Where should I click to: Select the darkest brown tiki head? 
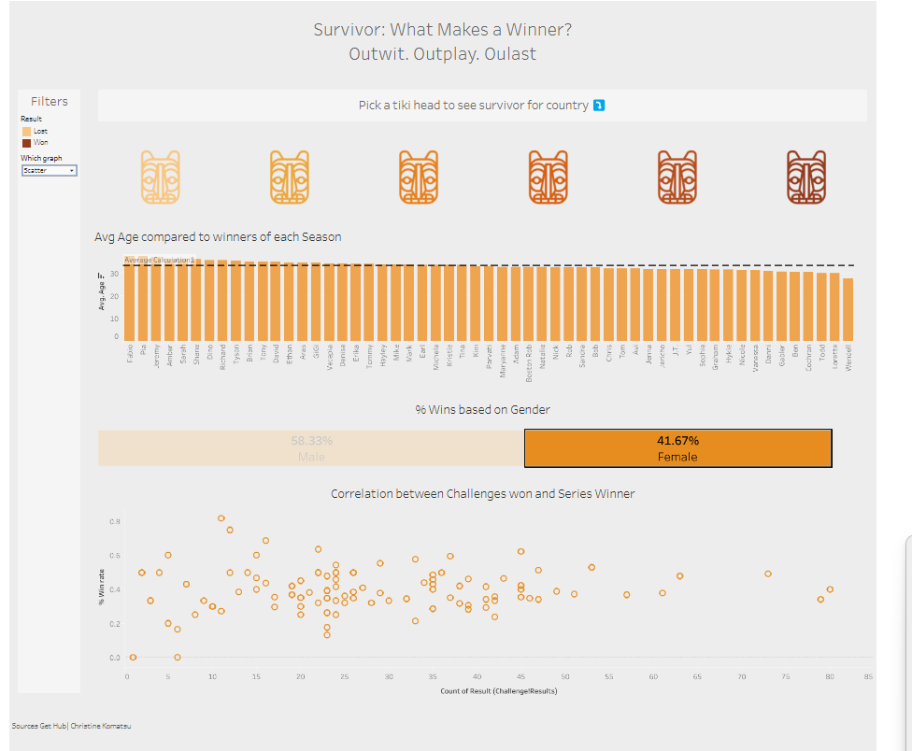[805, 177]
